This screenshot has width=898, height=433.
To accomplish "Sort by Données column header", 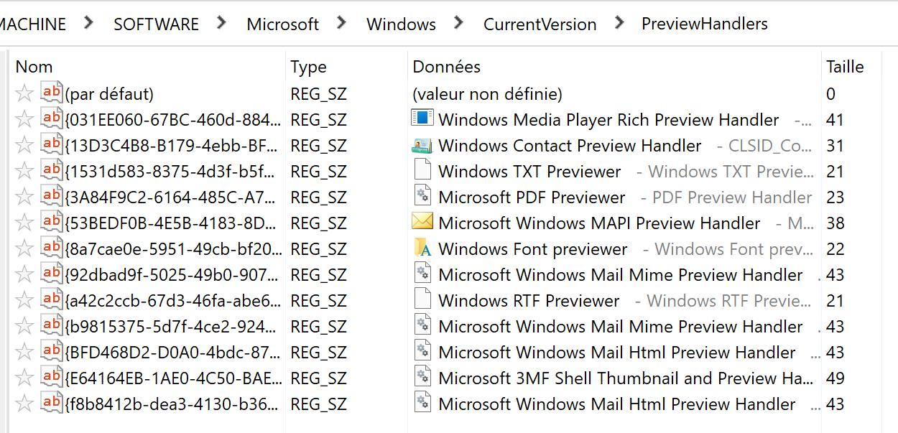I will coord(446,67).
